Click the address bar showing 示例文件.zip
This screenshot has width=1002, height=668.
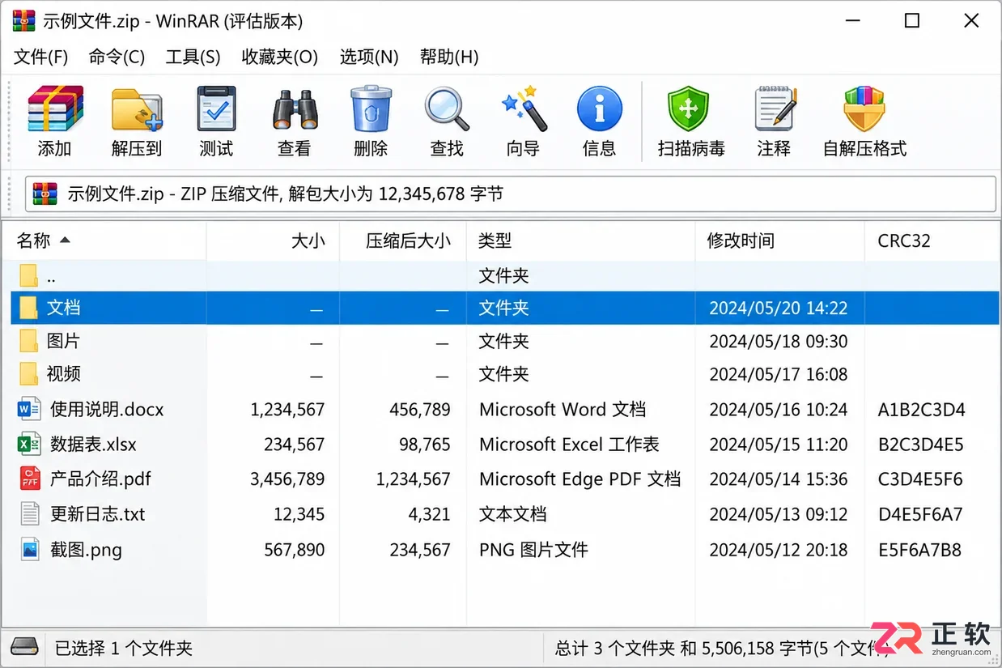511,194
